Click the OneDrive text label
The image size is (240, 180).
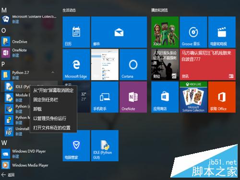coord(20,42)
